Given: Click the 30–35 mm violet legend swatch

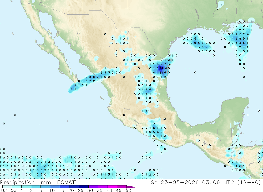Looking at the screenshot, I should (x=93, y=187).
